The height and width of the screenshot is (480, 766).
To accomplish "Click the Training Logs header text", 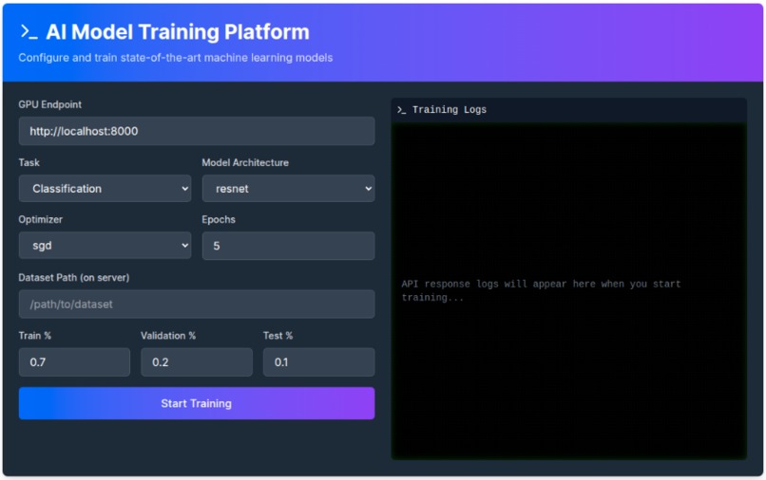I will (x=450, y=110).
